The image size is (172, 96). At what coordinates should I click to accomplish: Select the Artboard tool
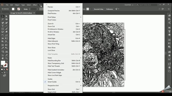click(3, 55)
